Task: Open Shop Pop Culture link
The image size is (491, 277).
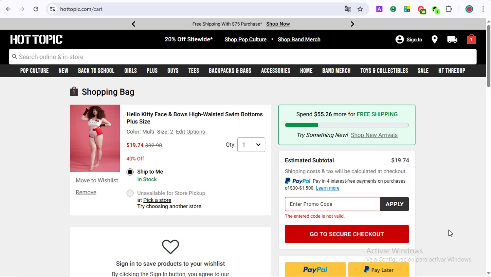Action: pos(245,40)
